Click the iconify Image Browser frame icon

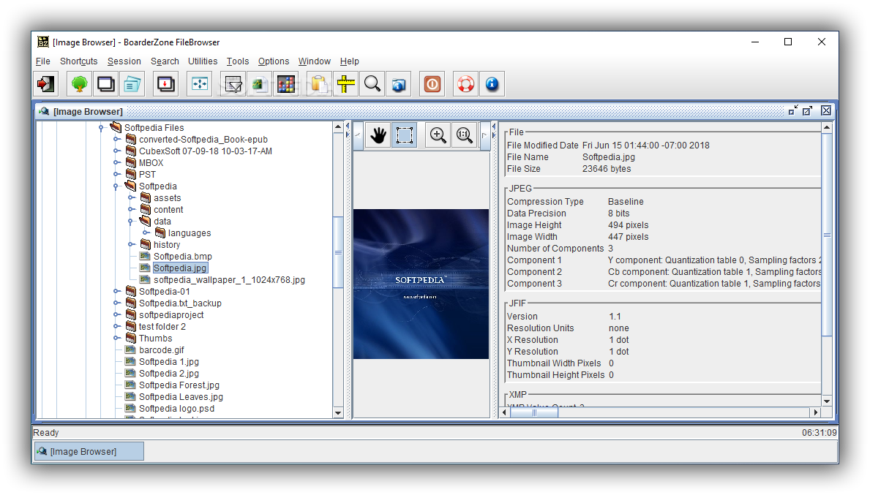coord(793,111)
